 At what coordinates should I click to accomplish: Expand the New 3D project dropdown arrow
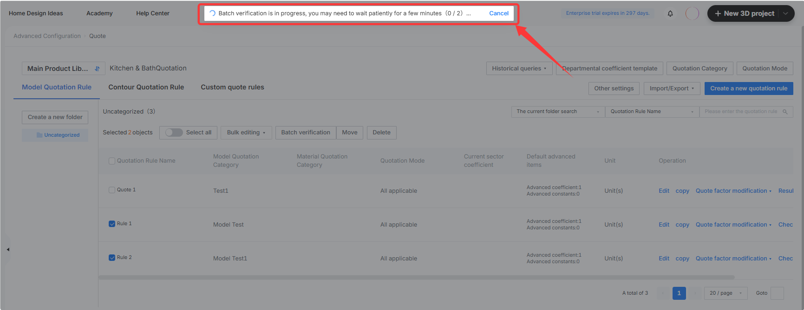785,13
